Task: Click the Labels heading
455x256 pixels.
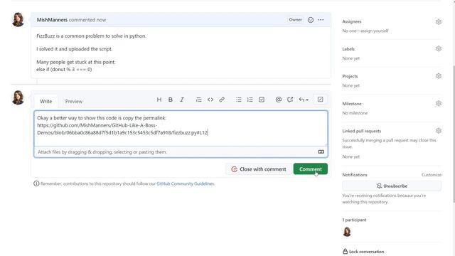Action: (348, 49)
